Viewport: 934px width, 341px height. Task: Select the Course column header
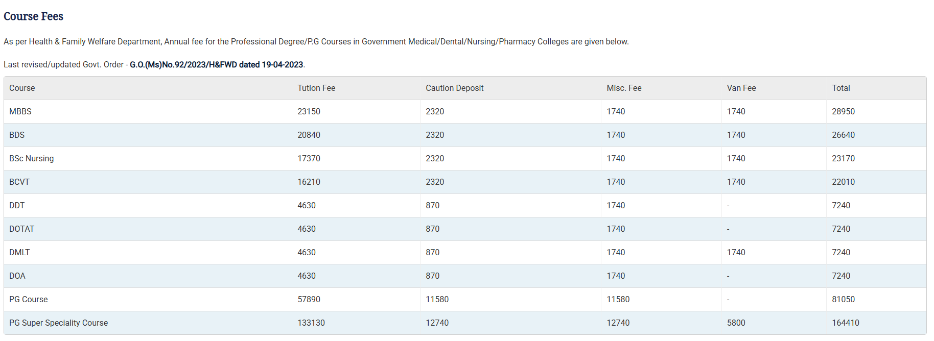coord(22,88)
